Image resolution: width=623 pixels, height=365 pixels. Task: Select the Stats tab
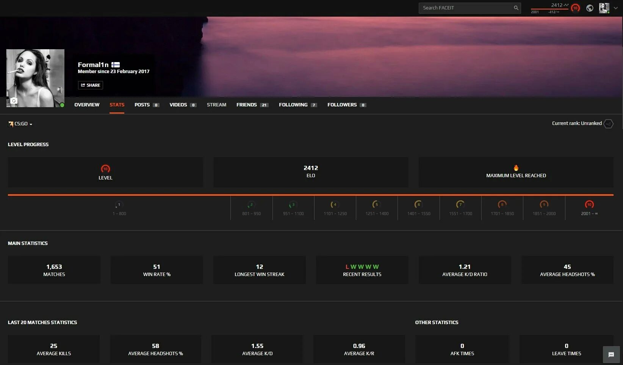click(117, 105)
